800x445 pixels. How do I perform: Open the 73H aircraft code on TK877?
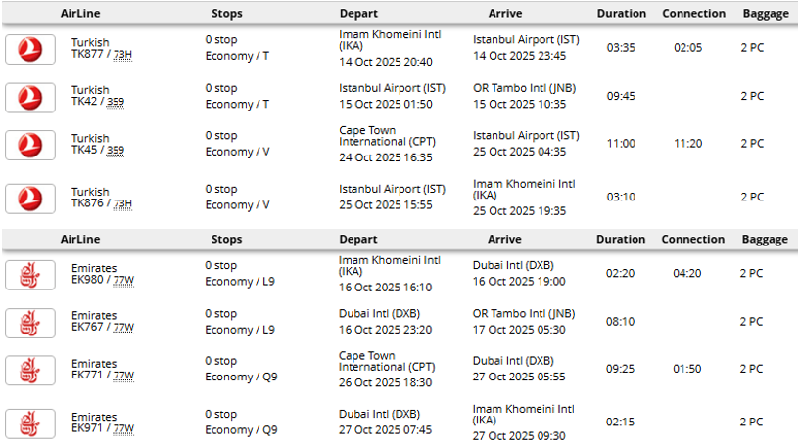point(122,56)
